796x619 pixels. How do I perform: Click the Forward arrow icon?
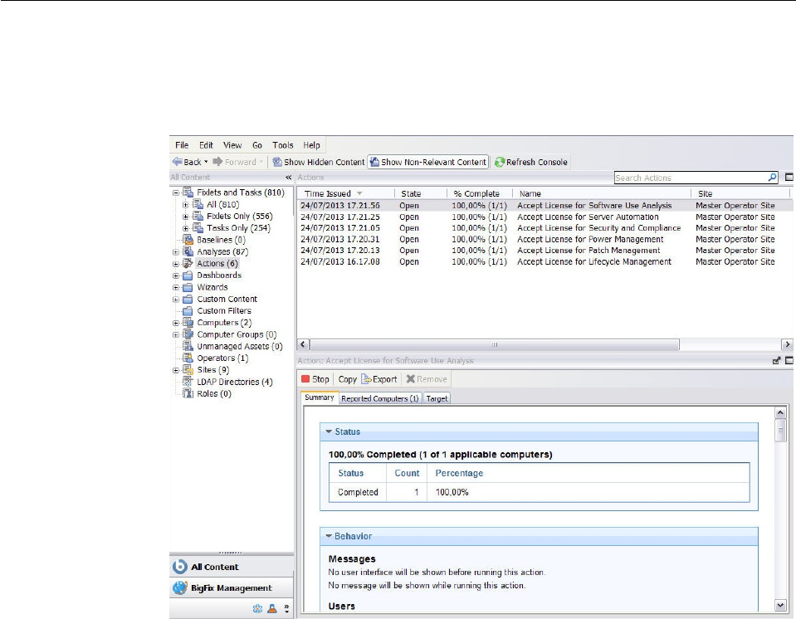point(217,162)
